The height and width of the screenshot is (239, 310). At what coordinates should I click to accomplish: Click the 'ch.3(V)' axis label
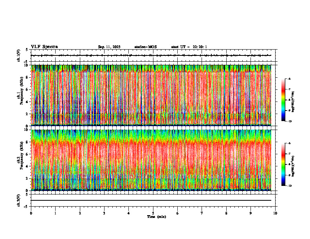click(19, 200)
